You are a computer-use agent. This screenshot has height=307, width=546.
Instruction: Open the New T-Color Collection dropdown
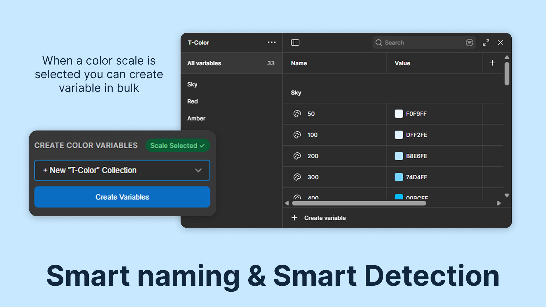(122, 170)
